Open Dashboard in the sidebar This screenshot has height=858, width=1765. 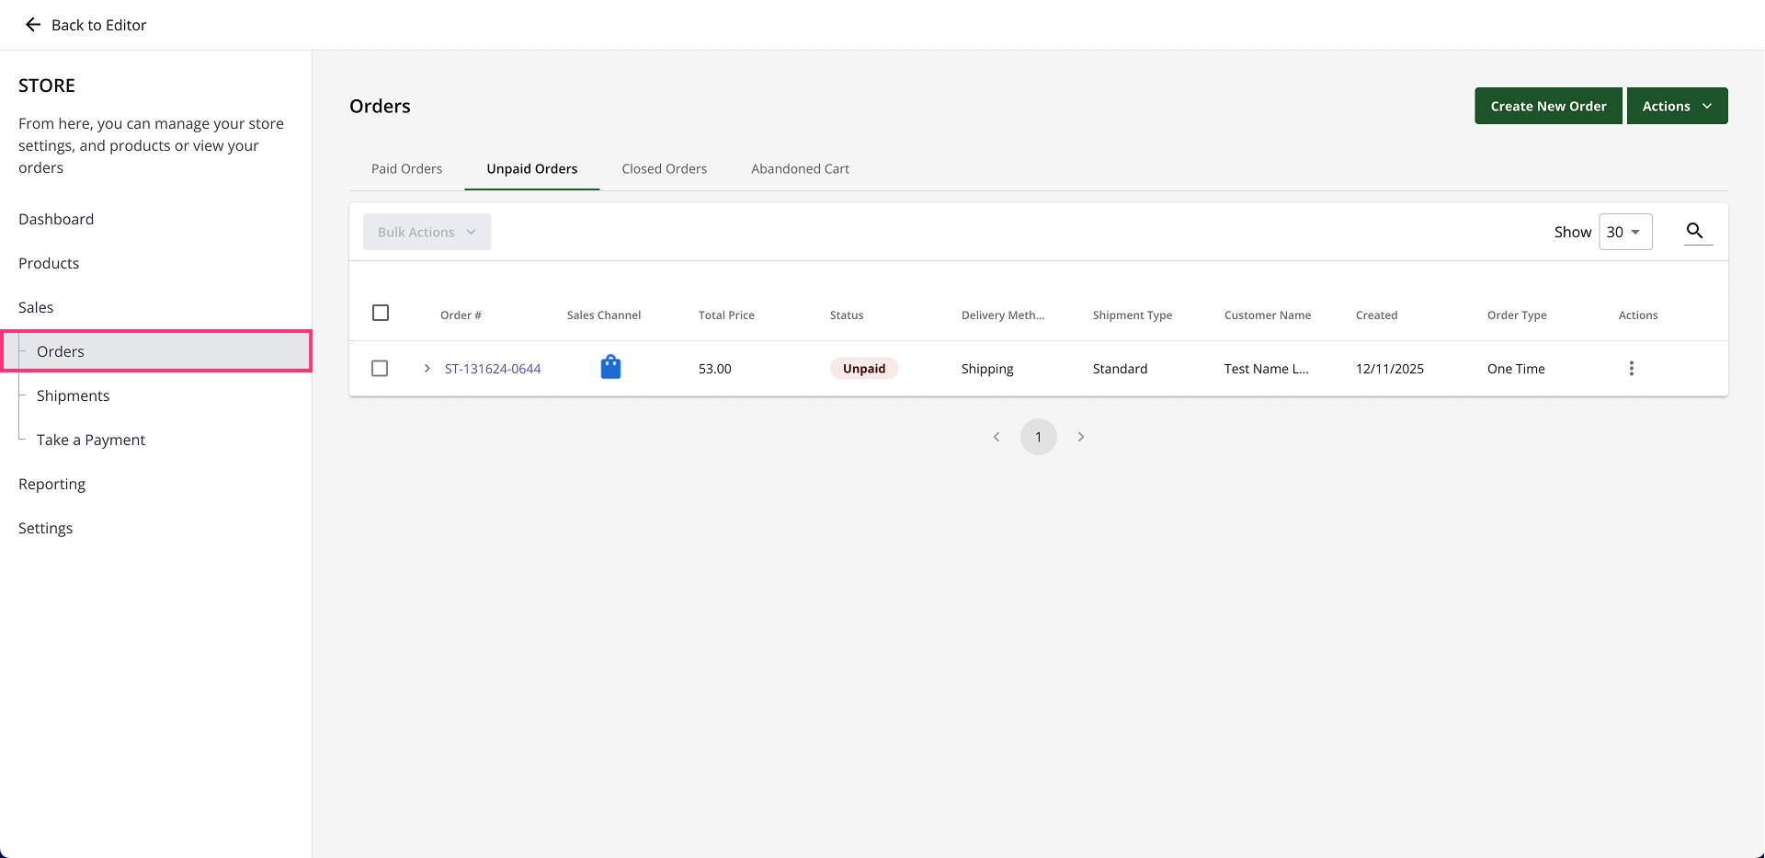pyautogui.click(x=56, y=219)
